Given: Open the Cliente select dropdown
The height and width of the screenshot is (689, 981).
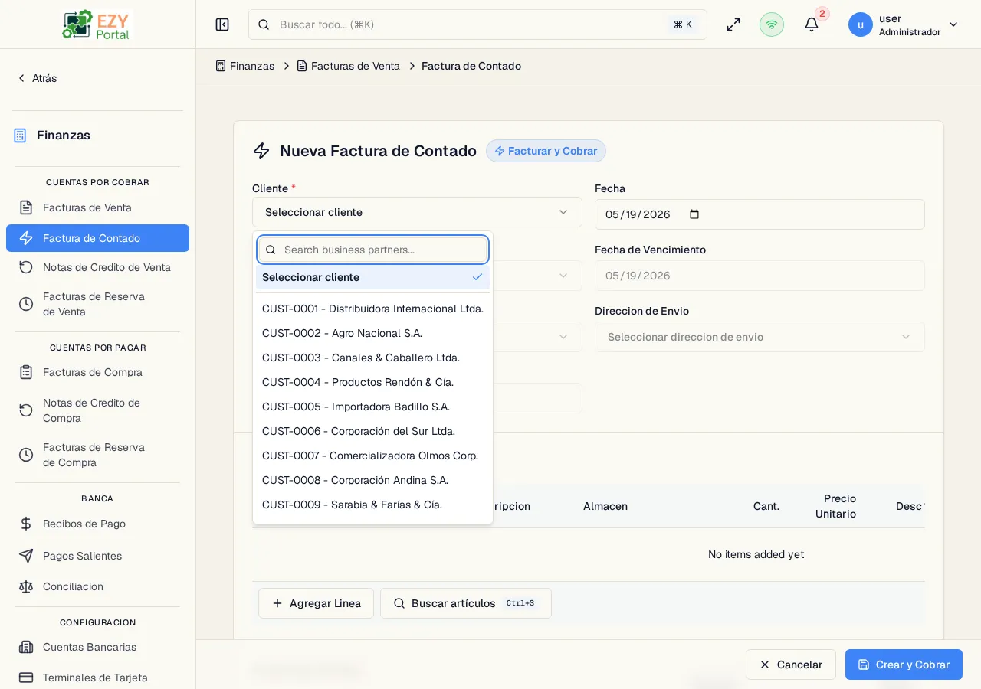Looking at the screenshot, I should tap(417, 212).
